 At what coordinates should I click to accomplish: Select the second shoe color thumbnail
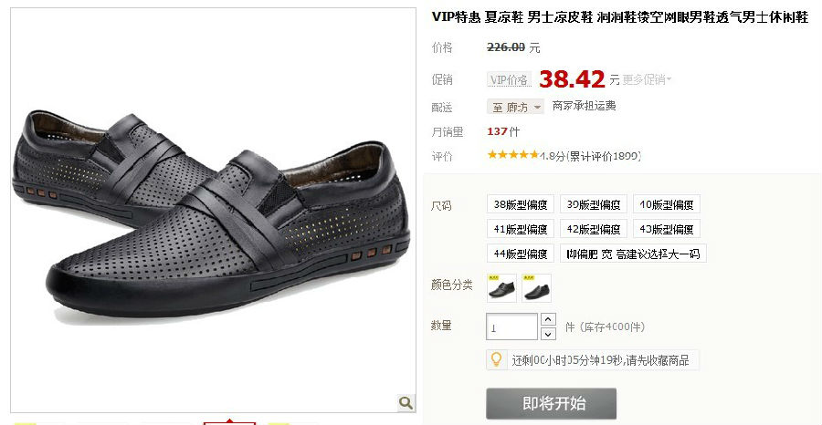point(537,288)
